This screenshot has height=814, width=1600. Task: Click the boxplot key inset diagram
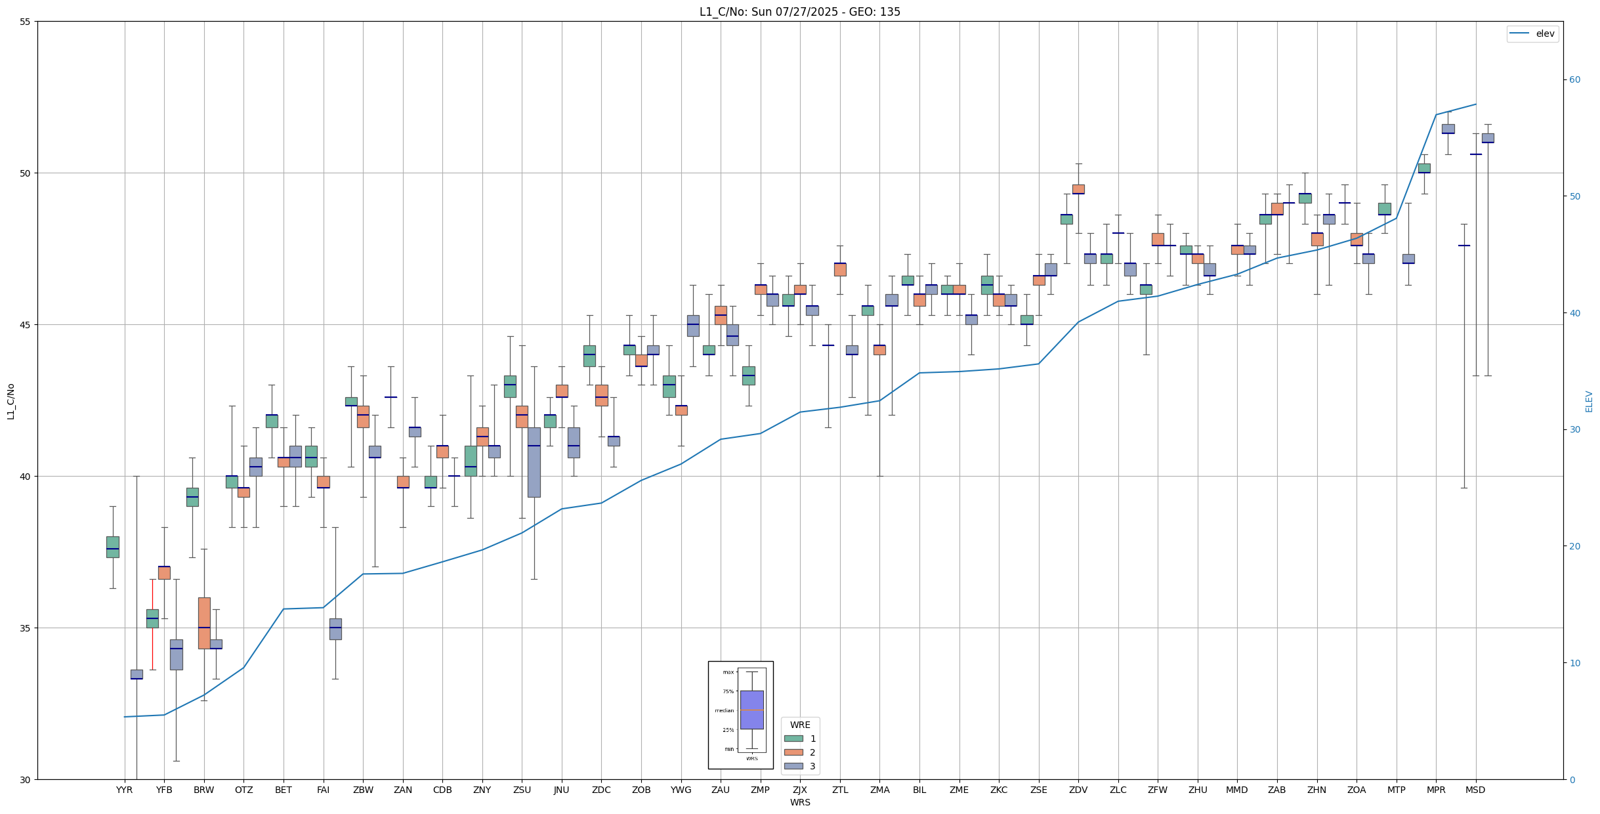[x=740, y=714]
